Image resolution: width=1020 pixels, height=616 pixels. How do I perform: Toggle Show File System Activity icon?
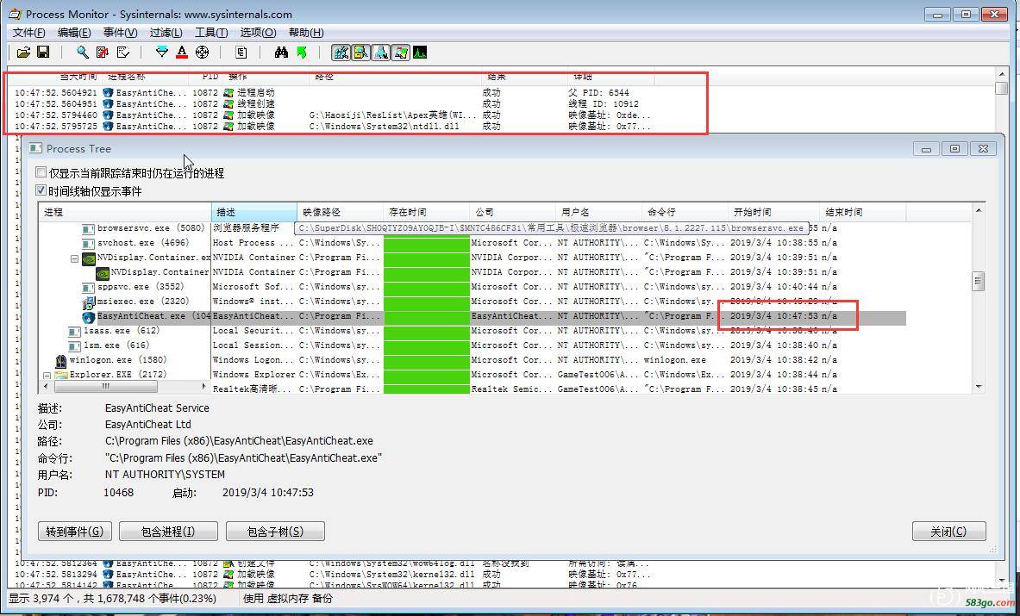pyautogui.click(x=360, y=53)
